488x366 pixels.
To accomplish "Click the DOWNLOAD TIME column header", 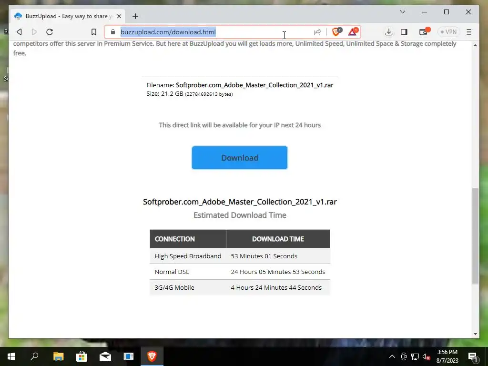I will pyautogui.click(x=278, y=239).
